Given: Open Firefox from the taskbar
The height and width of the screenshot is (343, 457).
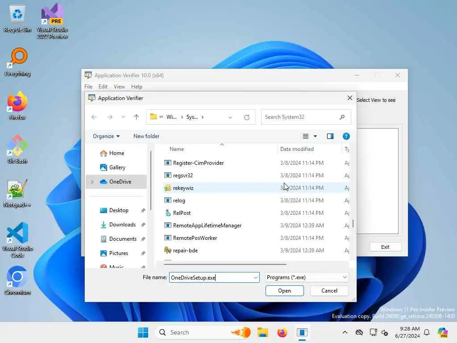Looking at the screenshot, I should point(282,332).
